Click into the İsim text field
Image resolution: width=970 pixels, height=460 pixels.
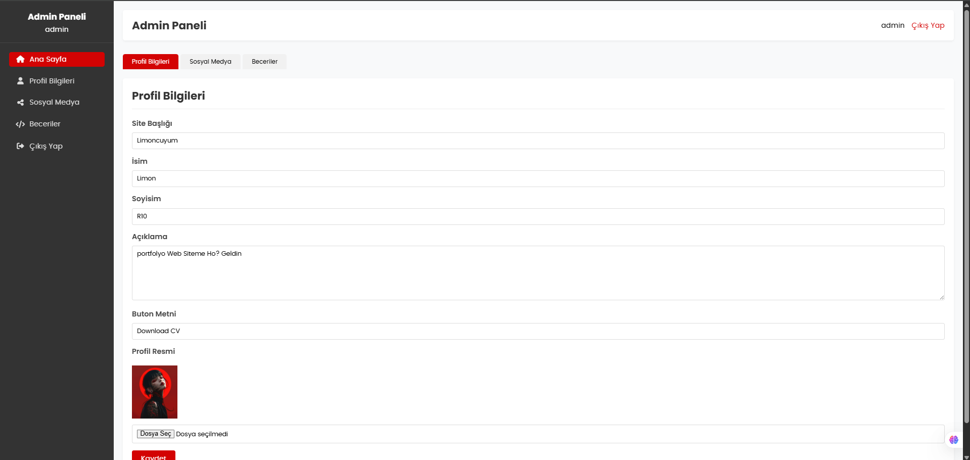click(x=538, y=179)
